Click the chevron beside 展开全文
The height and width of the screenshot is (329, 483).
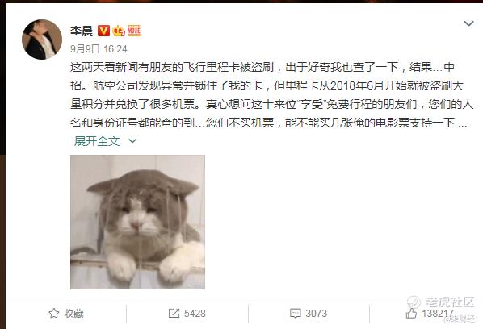[x=132, y=141]
